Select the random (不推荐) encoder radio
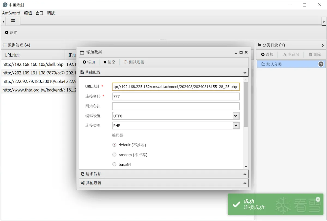The image size is (327, 221). point(114,155)
